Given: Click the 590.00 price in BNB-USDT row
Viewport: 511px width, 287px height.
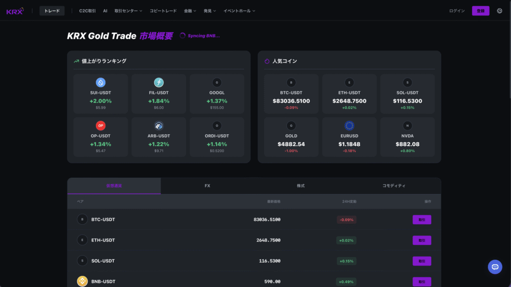Looking at the screenshot, I should pos(272,282).
